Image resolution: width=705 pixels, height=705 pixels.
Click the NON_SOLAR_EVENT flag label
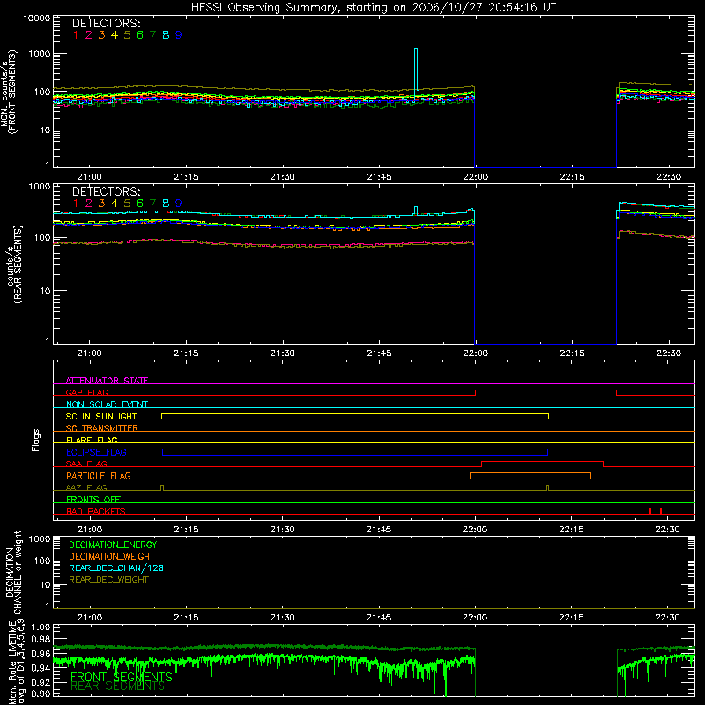pos(107,404)
